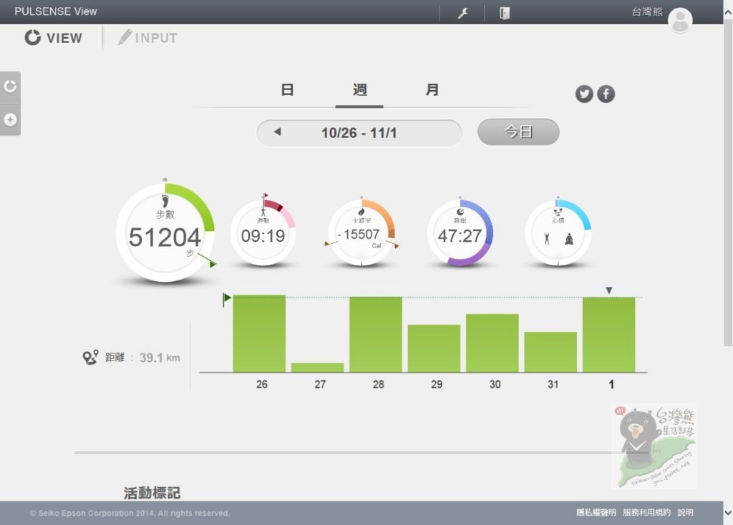Click the add plus sidebar icon
This screenshot has width=733, height=525.
10,120
